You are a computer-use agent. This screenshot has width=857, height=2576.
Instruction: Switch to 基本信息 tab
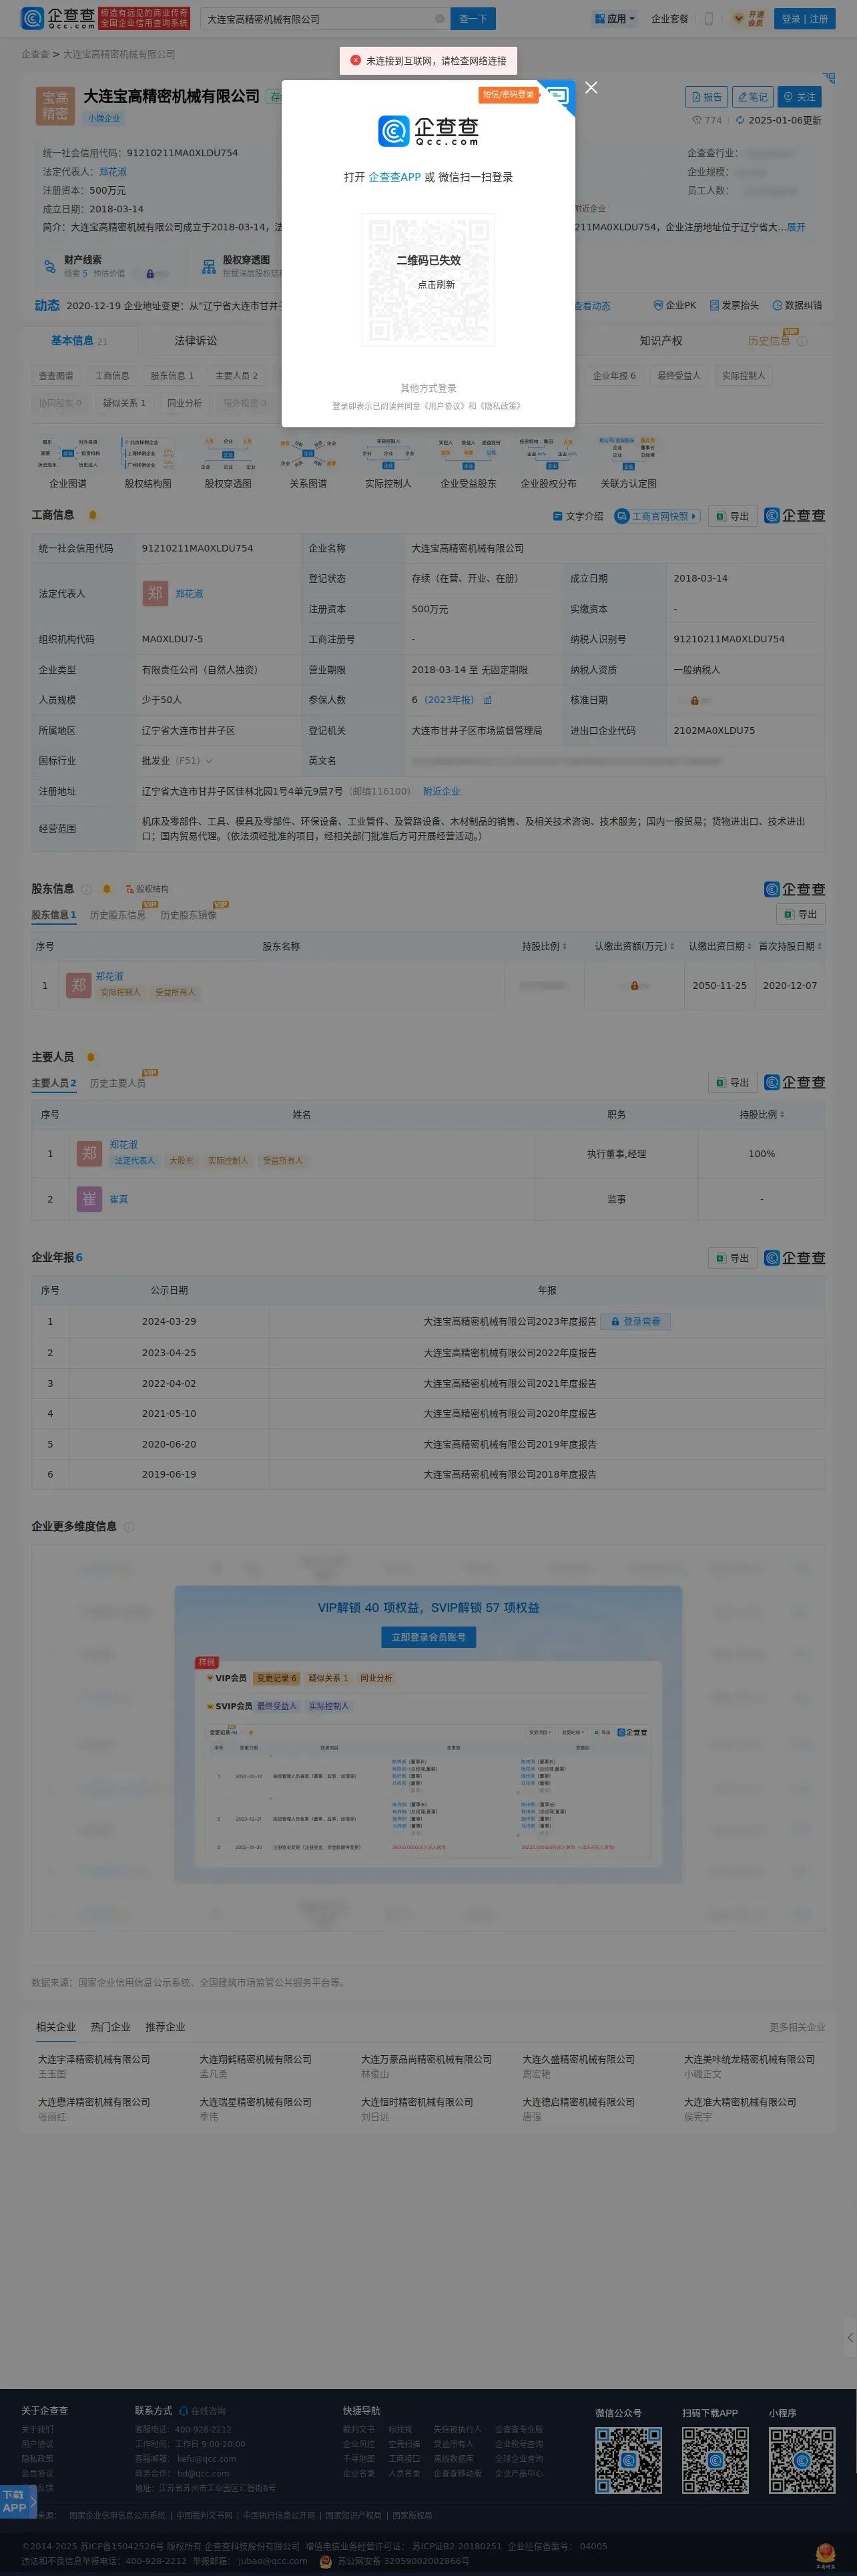[x=79, y=341]
